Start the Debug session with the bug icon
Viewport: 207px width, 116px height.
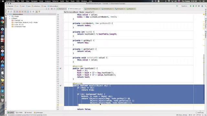(193, 6)
